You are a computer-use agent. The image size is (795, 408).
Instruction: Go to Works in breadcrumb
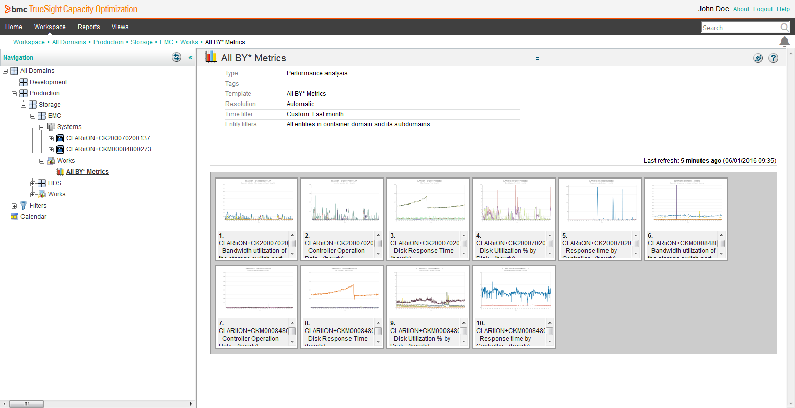click(x=189, y=42)
